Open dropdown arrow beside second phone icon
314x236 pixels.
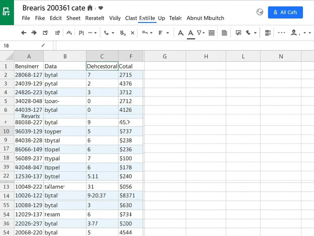pos(255,33)
